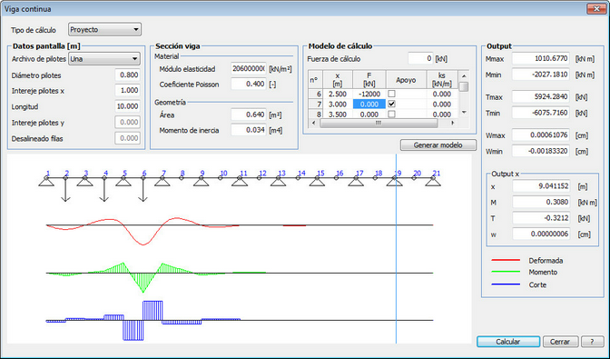610x359 pixels.
Task: Click the Diámetro pilotes input field
Action: tap(128, 75)
